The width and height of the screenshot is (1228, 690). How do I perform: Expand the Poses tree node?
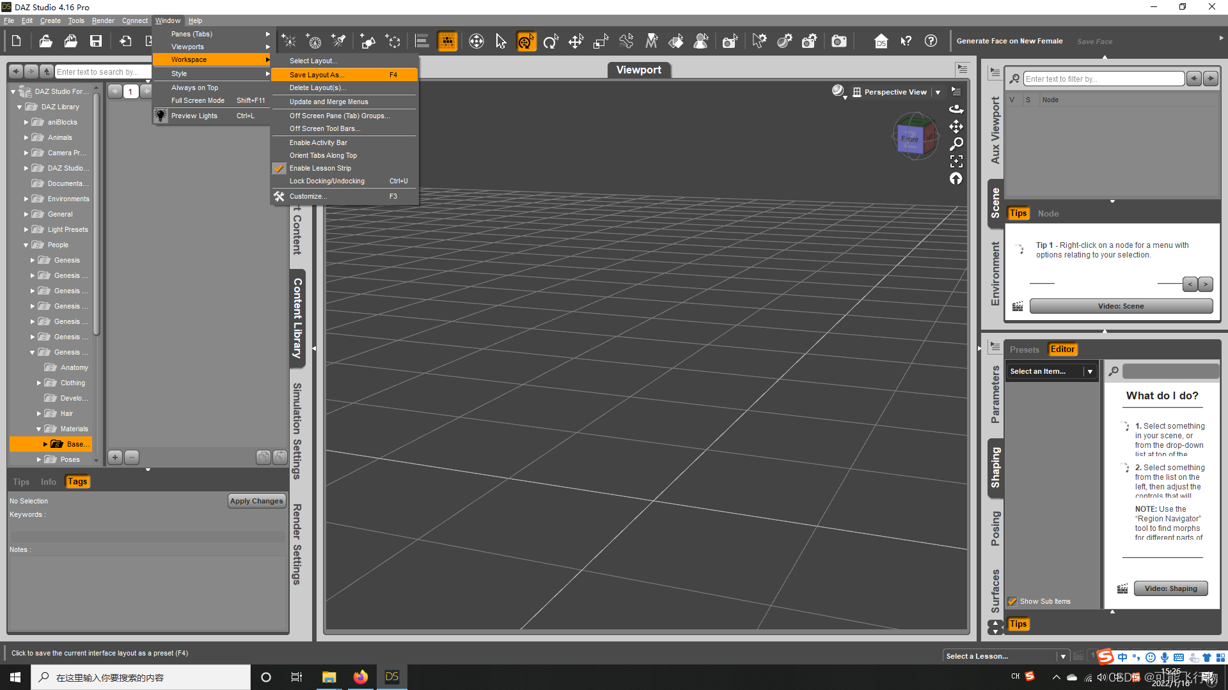click(39, 459)
